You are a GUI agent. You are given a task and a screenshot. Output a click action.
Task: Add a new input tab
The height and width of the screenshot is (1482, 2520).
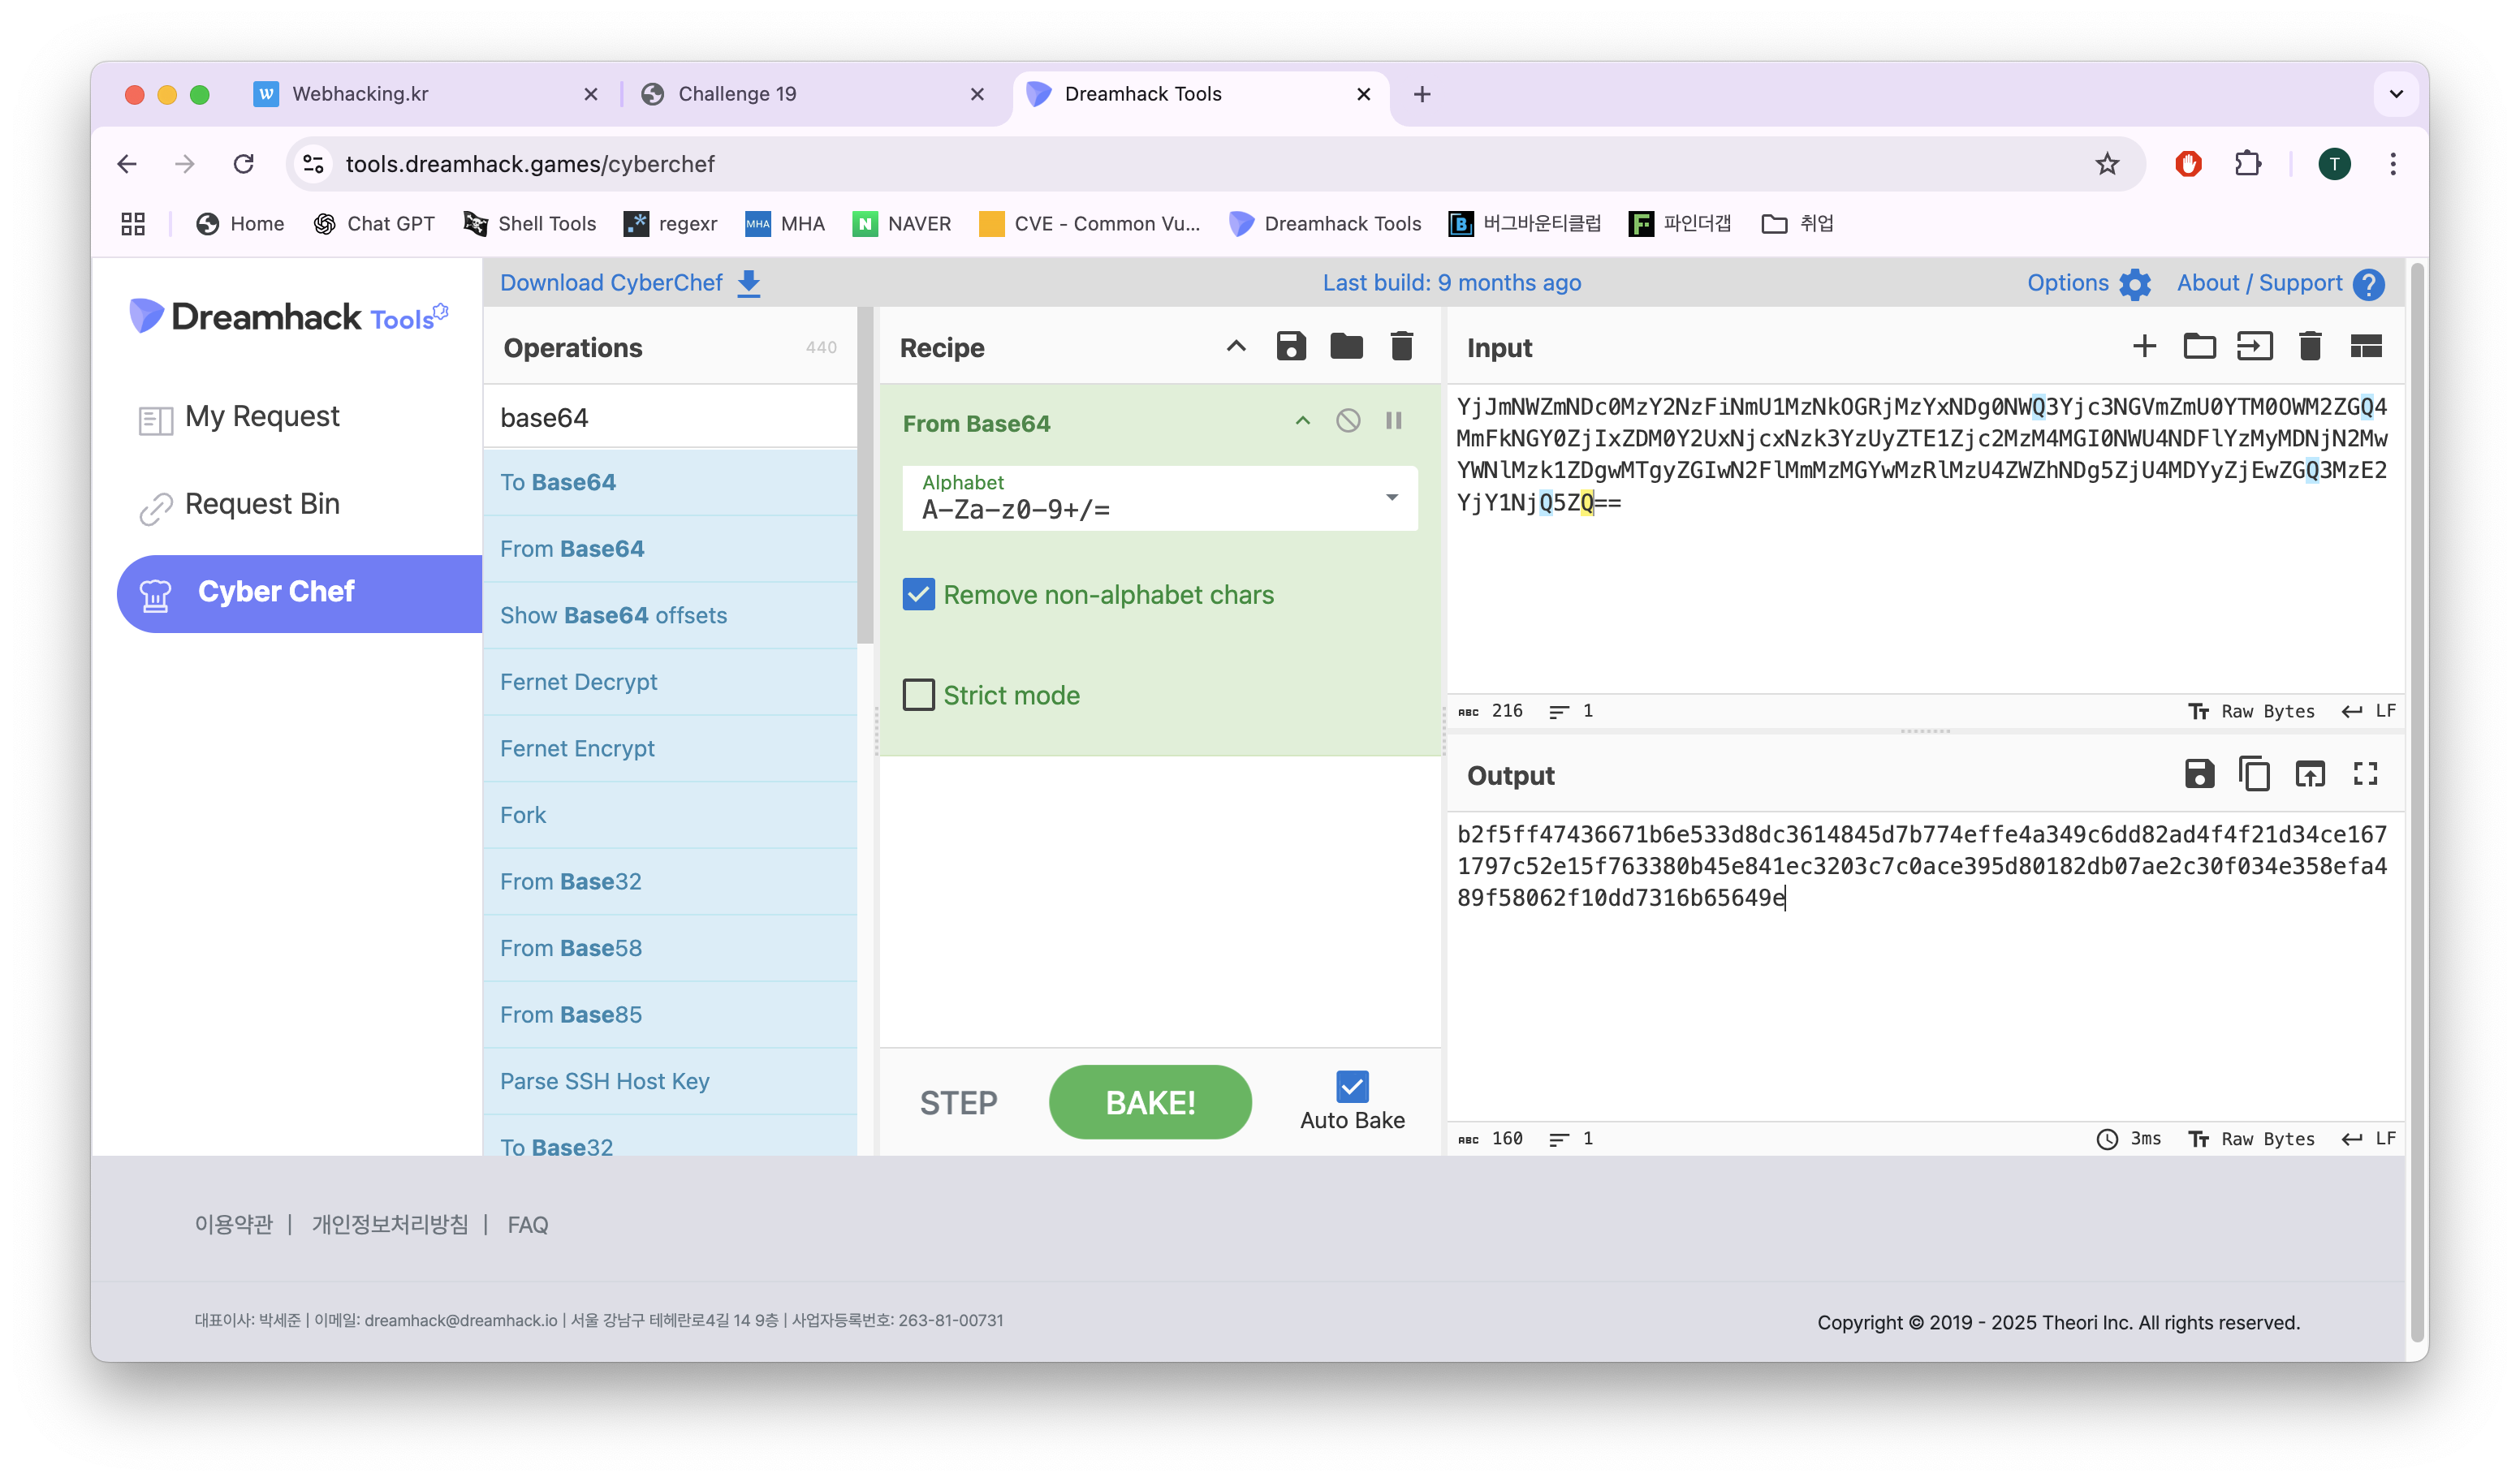tap(2143, 347)
